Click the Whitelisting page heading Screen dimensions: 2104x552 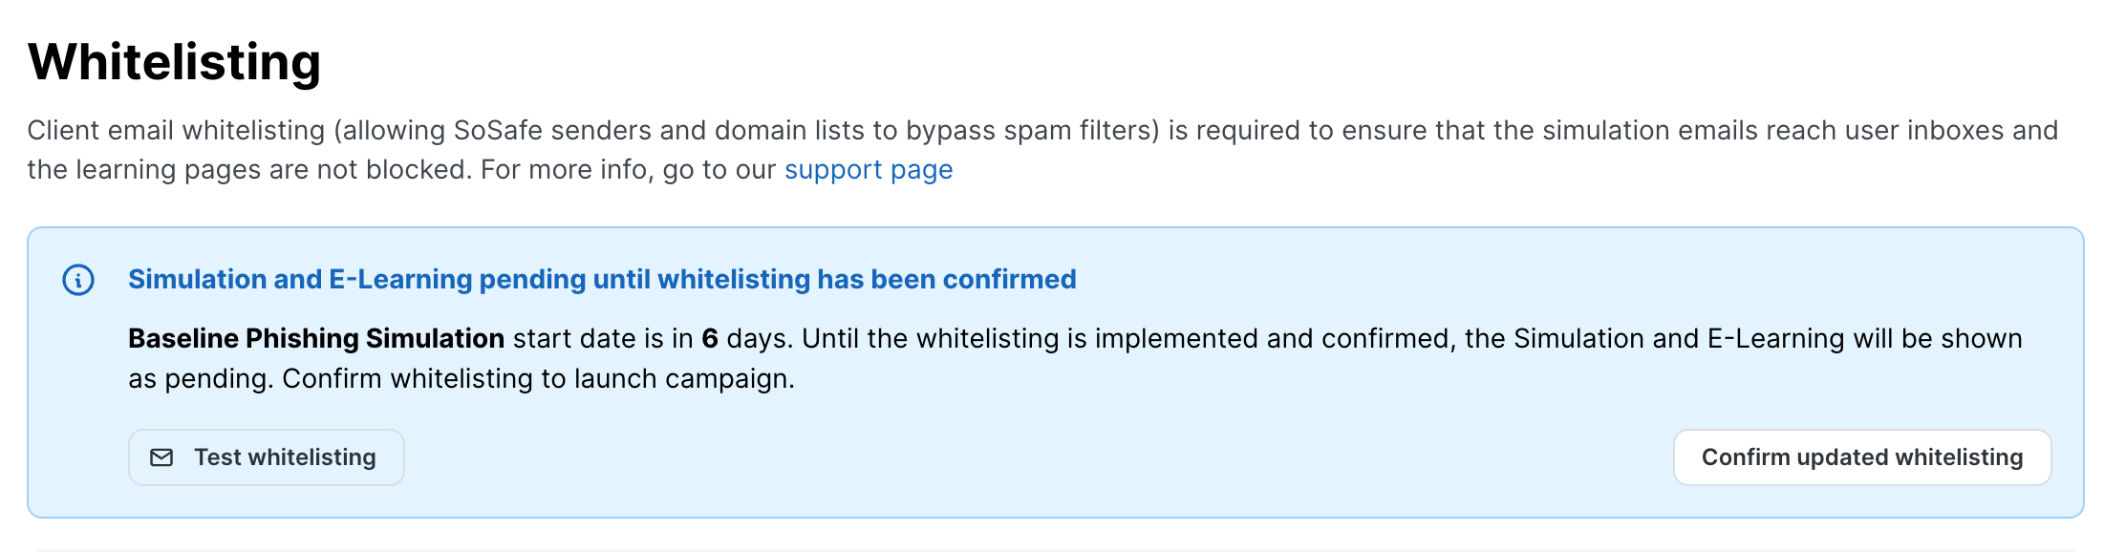pos(174,63)
